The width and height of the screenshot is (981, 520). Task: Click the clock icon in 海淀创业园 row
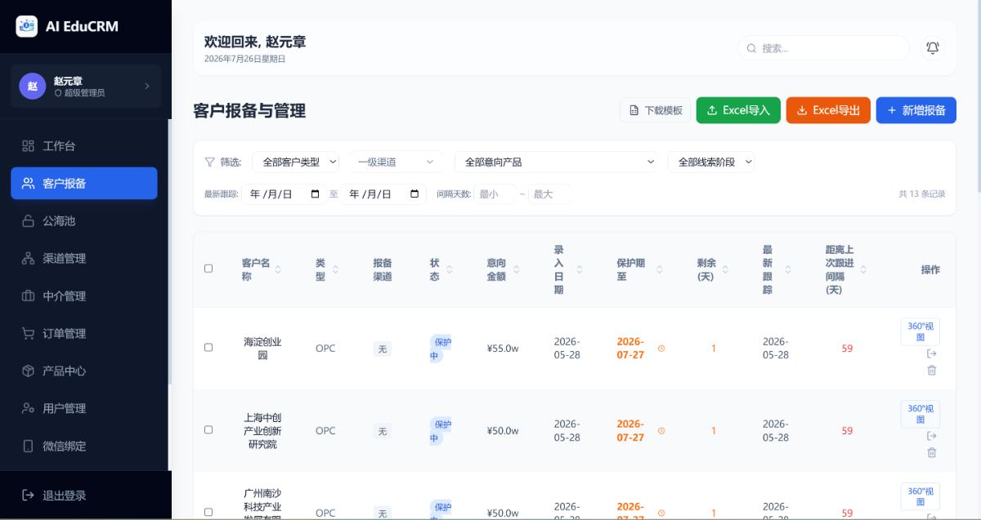[661, 349]
